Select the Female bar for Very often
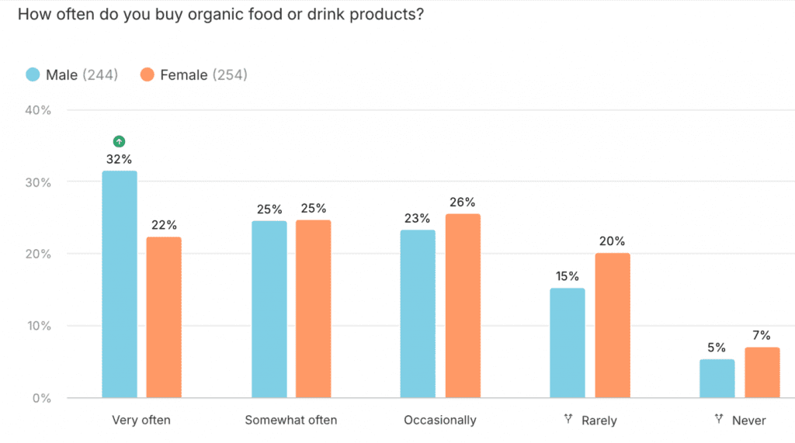Image resolution: width=795 pixels, height=443 pixels. pyautogui.click(x=164, y=317)
